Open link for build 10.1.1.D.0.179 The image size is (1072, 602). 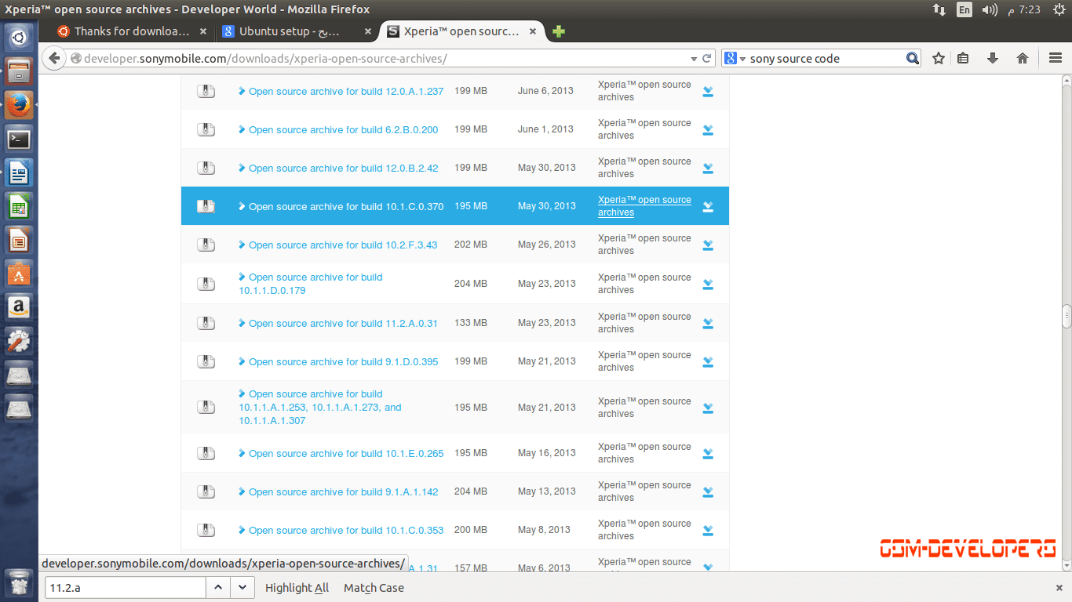pos(311,284)
